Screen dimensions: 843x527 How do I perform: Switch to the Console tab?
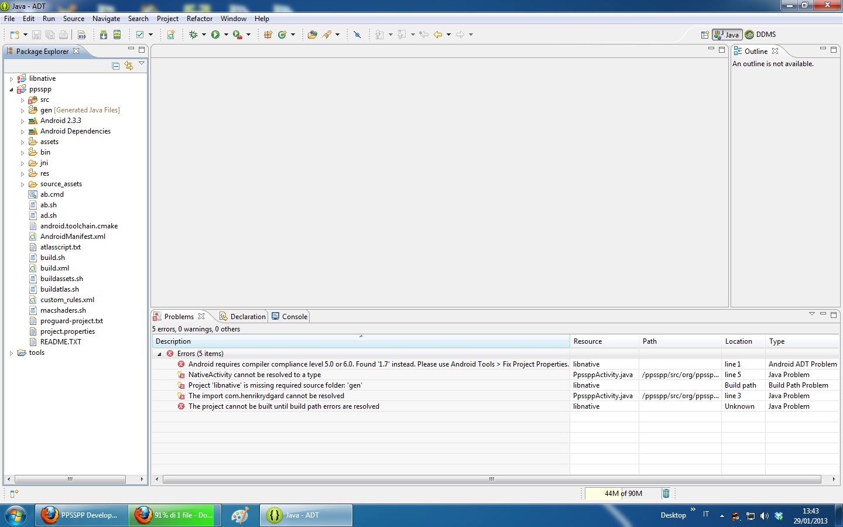click(290, 317)
